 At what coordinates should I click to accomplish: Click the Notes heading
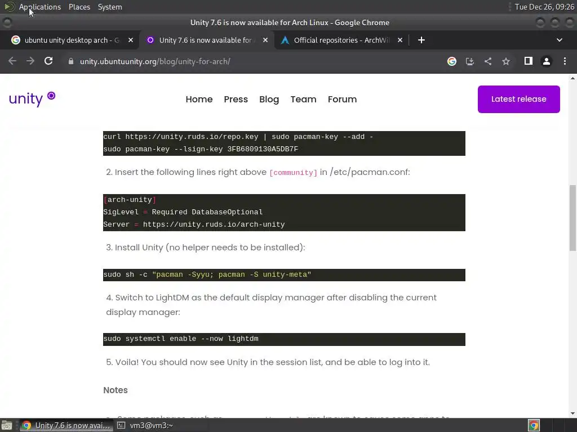pyautogui.click(x=115, y=390)
